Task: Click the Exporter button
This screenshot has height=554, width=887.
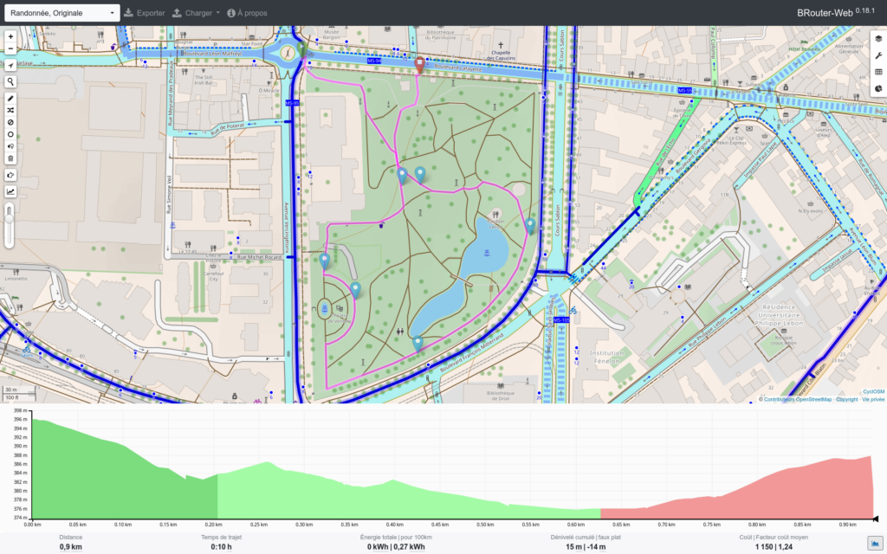Action: pyautogui.click(x=145, y=13)
